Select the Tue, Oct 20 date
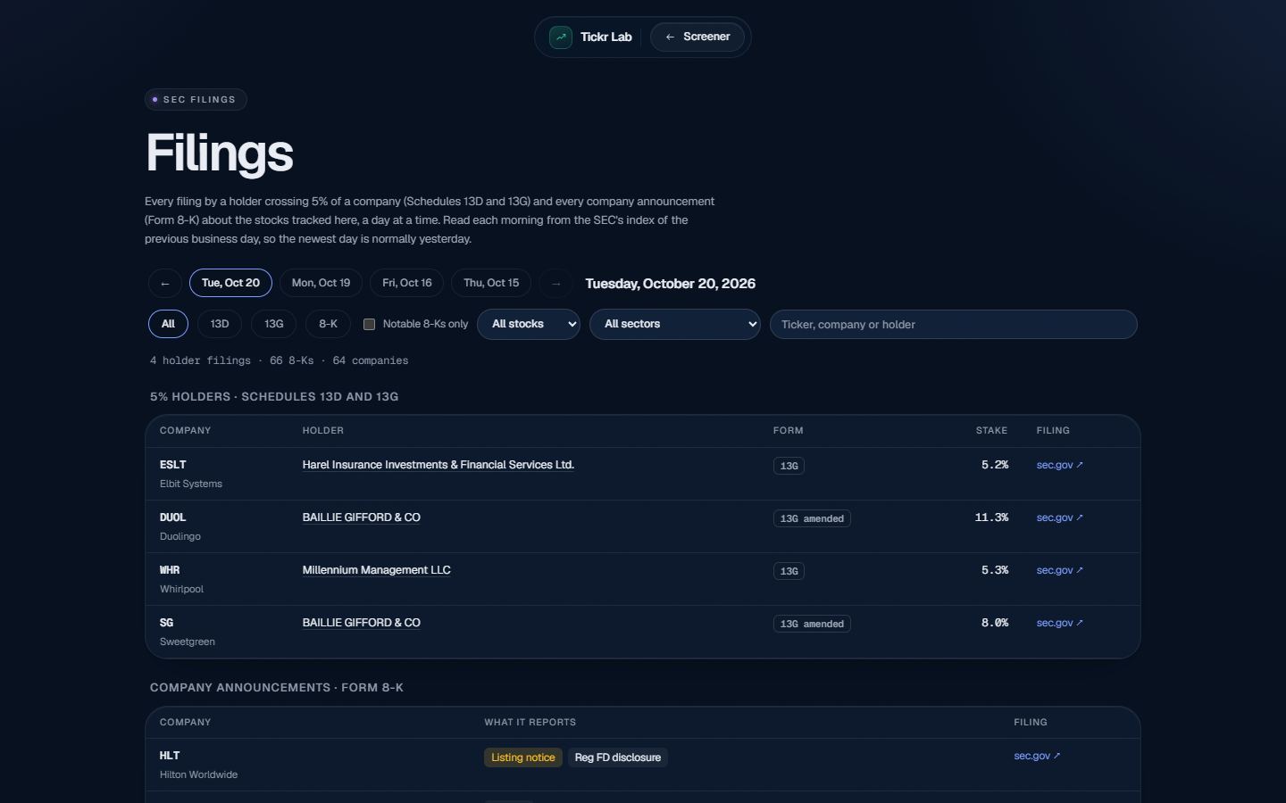Image resolution: width=1286 pixels, height=803 pixels. 230,283
